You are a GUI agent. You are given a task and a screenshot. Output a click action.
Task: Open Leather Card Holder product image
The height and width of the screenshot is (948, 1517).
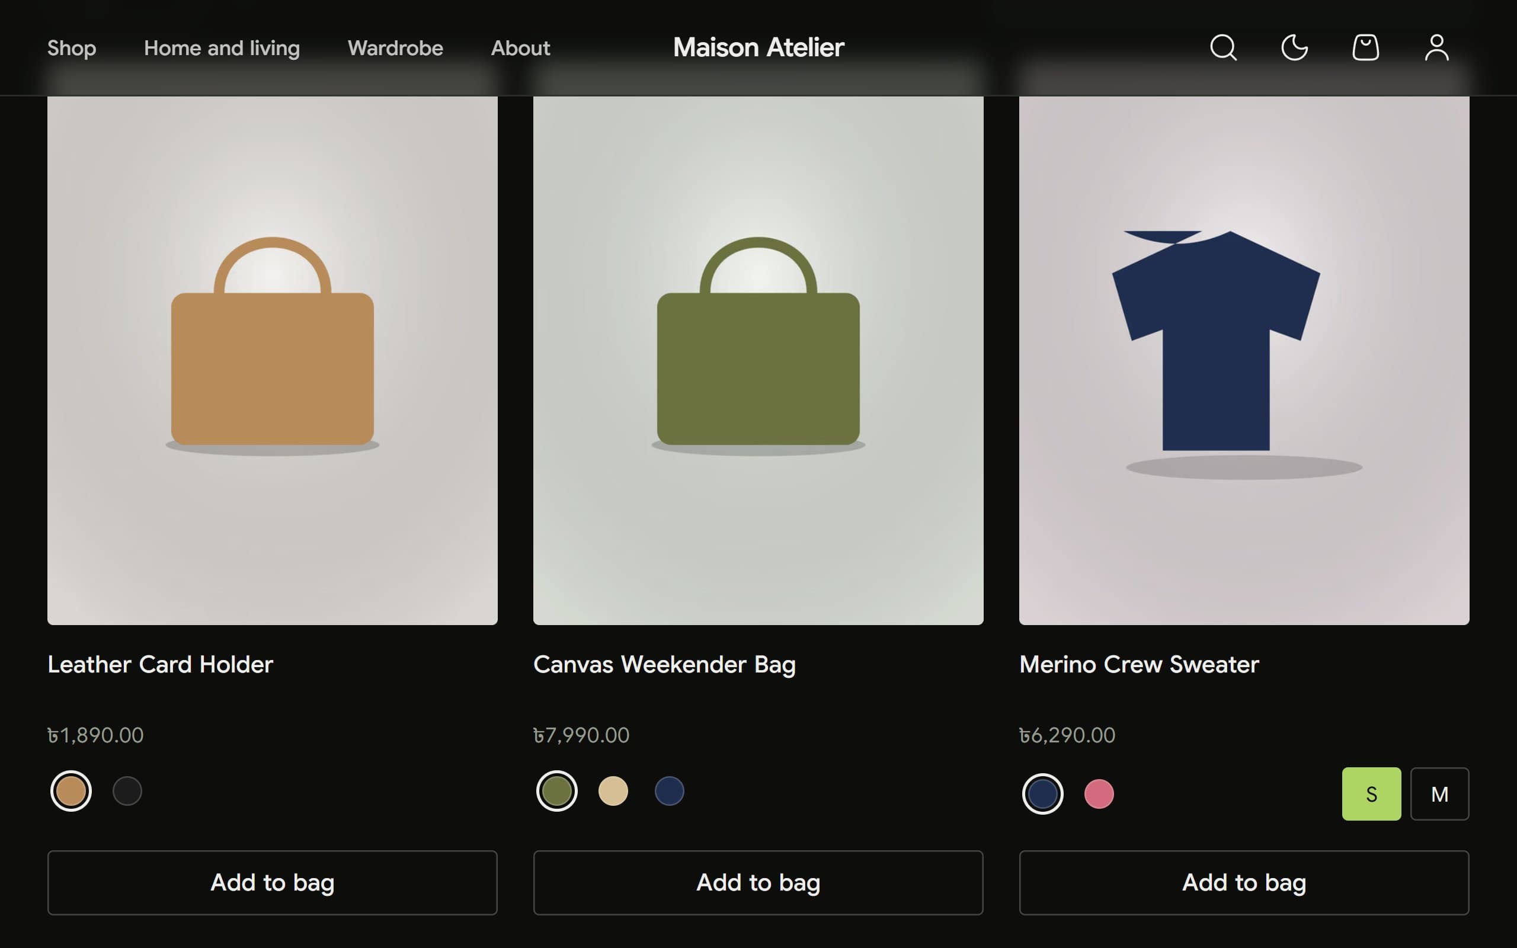tap(273, 360)
